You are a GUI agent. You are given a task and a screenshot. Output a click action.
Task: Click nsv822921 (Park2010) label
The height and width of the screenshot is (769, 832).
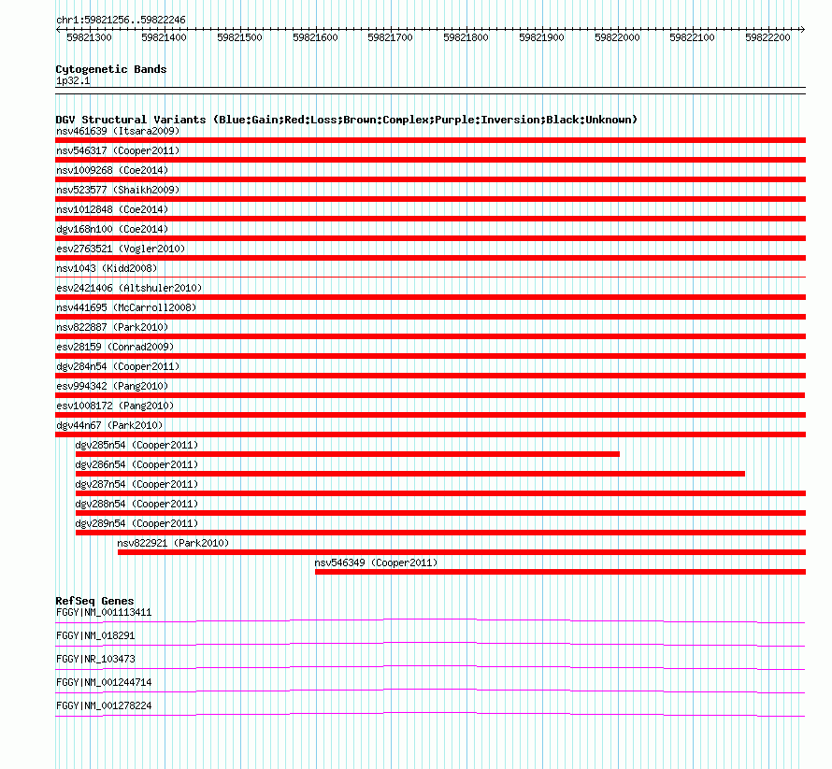173,543
